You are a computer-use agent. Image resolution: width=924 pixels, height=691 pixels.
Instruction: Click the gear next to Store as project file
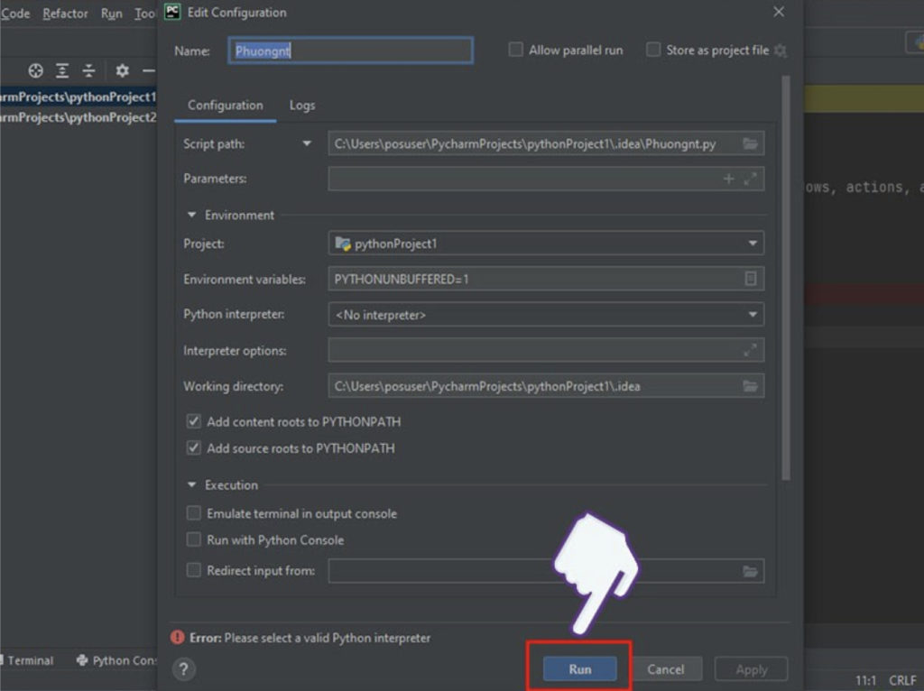coord(781,51)
